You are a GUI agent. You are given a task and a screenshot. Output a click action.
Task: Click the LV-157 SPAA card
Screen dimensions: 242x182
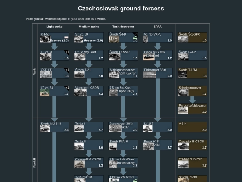coord(158,127)
